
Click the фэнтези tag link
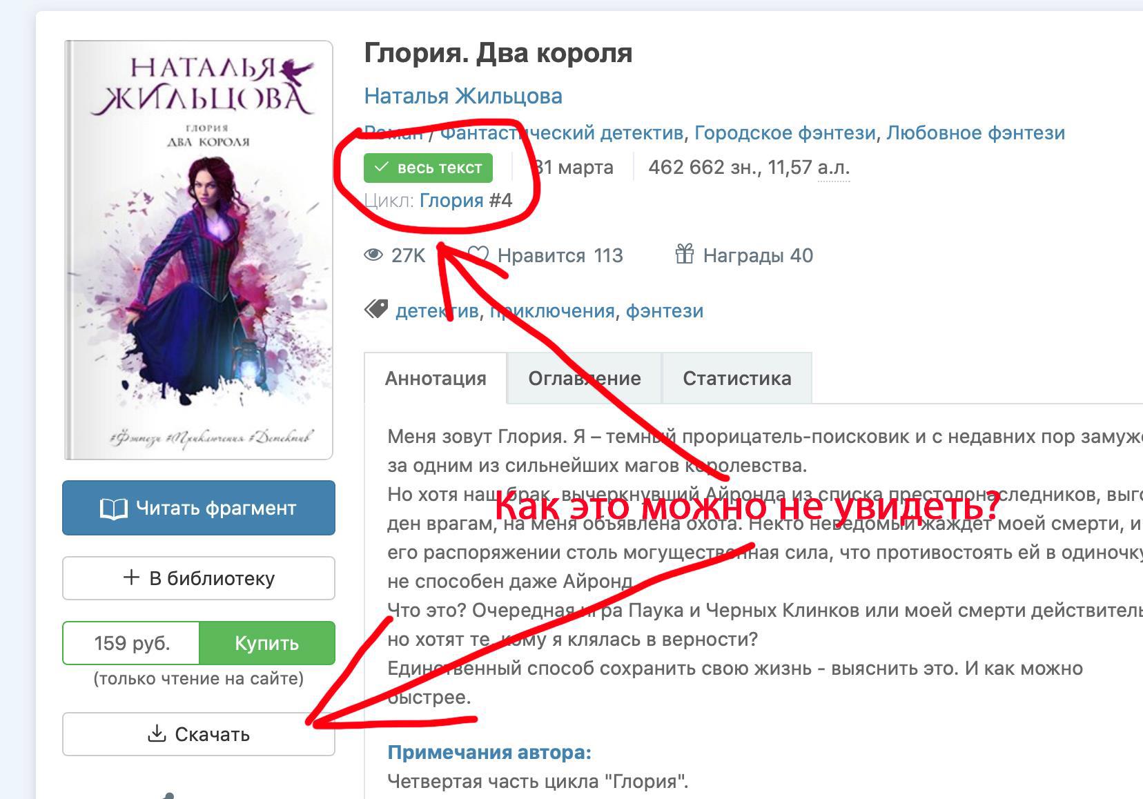[x=664, y=311]
